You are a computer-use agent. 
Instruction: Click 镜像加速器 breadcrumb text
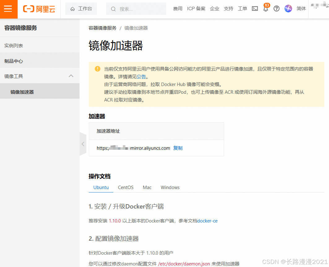point(136,28)
